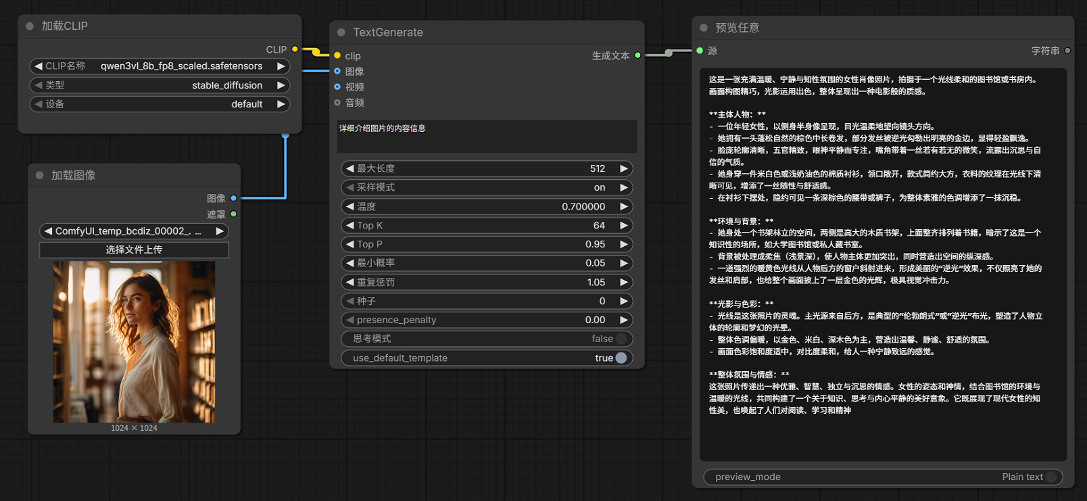Click the 加载CLIP node title
Screen dimensions: 1087x501
tap(64, 26)
